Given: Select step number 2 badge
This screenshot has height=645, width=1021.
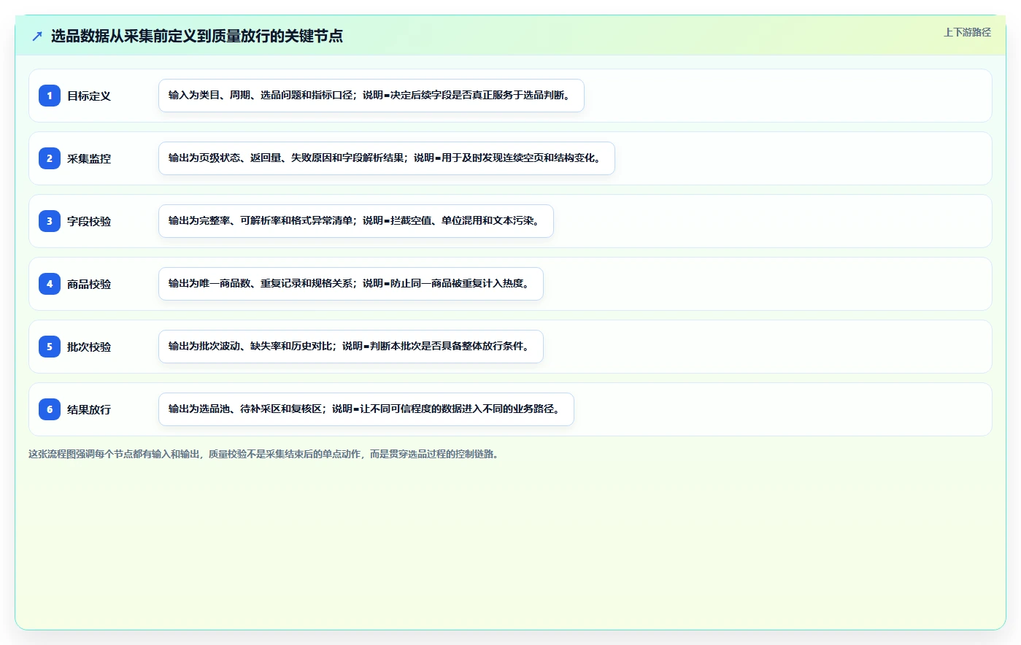Looking at the screenshot, I should (50, 158).
